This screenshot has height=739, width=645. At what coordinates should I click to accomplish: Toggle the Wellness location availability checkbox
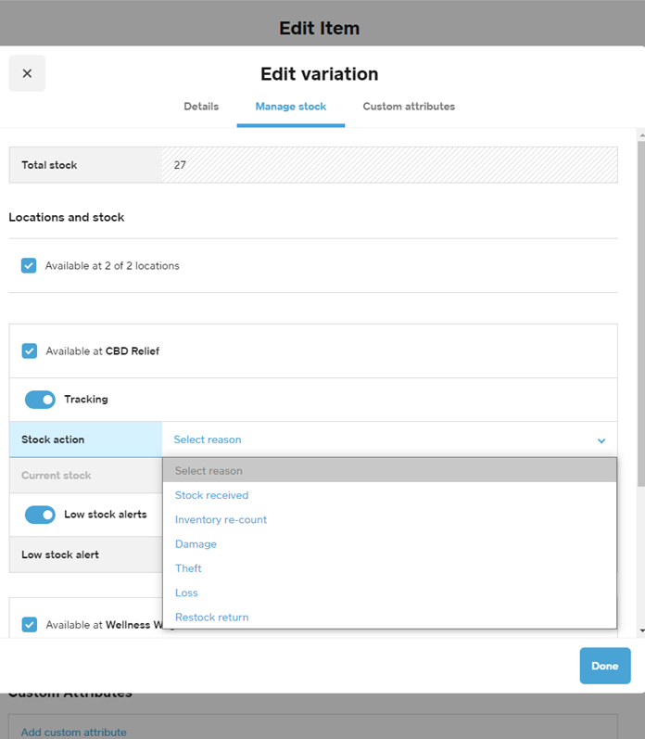pos(30,625)
